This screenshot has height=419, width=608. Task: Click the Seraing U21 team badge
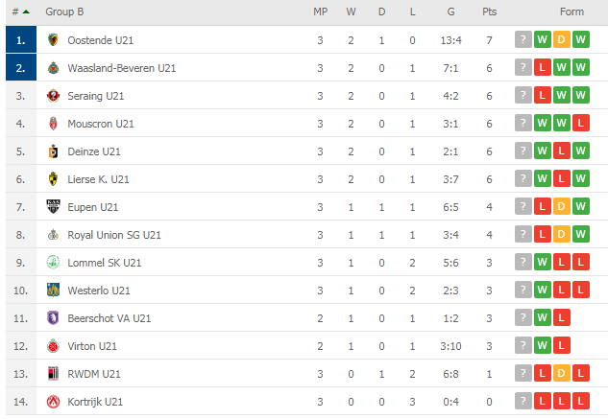53,96
